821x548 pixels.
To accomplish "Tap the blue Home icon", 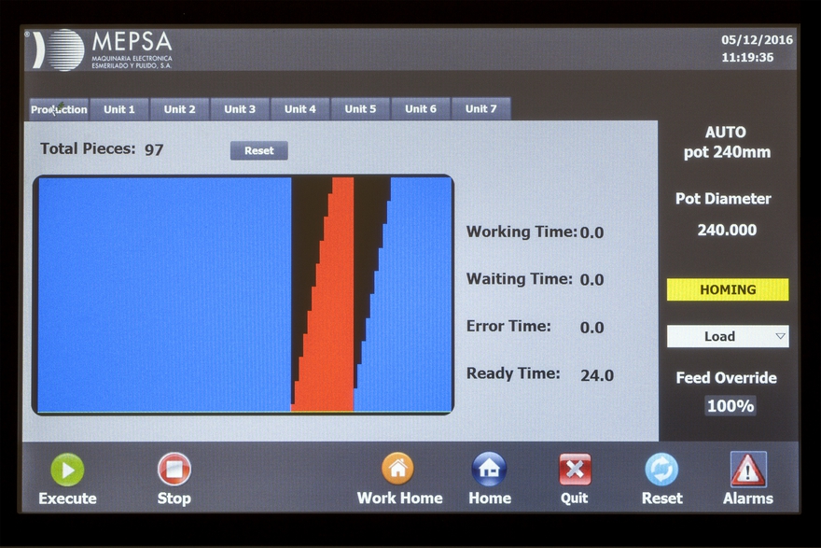I will (489, 469).
